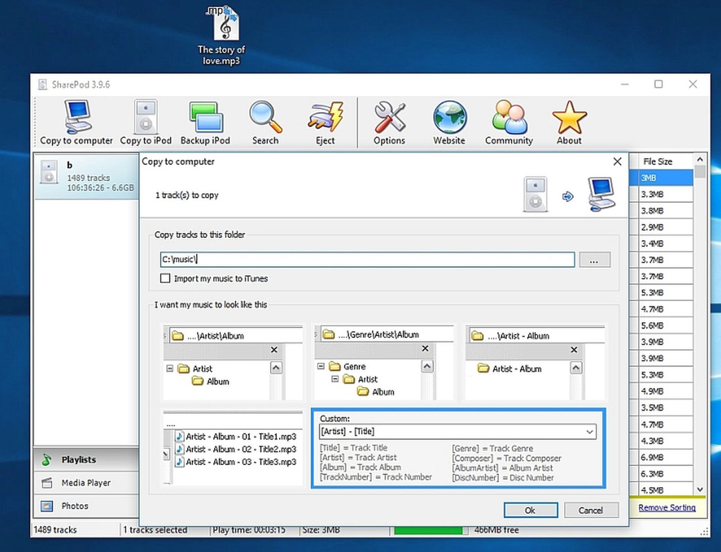Choose the ....\Genre\Artist\Album layout option

point(384,362)
